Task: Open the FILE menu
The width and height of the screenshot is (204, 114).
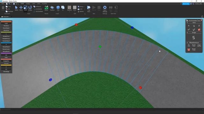Action: [x=3, y=4]
